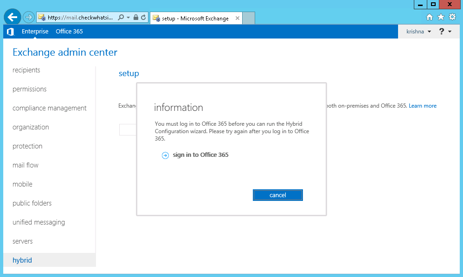Click the Exchange admin center title
Screen dimensions: 463x277
point(65,52)
